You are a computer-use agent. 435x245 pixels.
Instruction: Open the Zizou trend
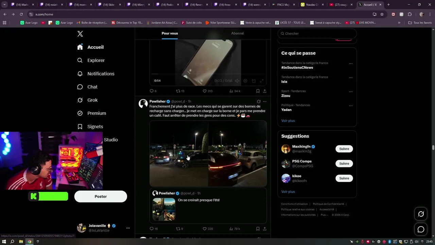coord(286,96)
